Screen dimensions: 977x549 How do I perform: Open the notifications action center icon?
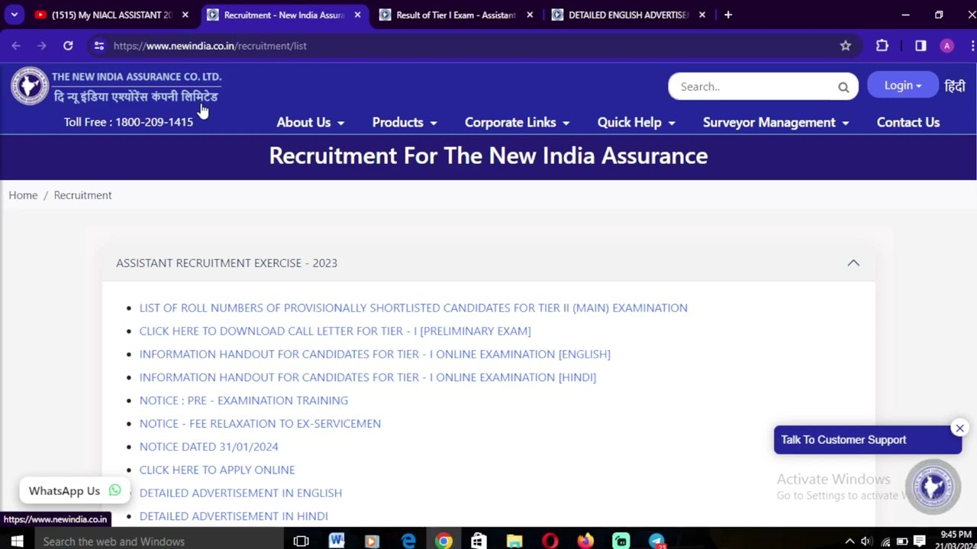pos(920,541)
